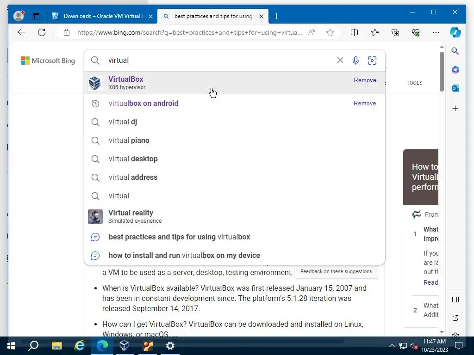Image resolution: width=474 pixels, height=355 pixels.
Task: Open the Favorites list
Action: coord(375,32)
